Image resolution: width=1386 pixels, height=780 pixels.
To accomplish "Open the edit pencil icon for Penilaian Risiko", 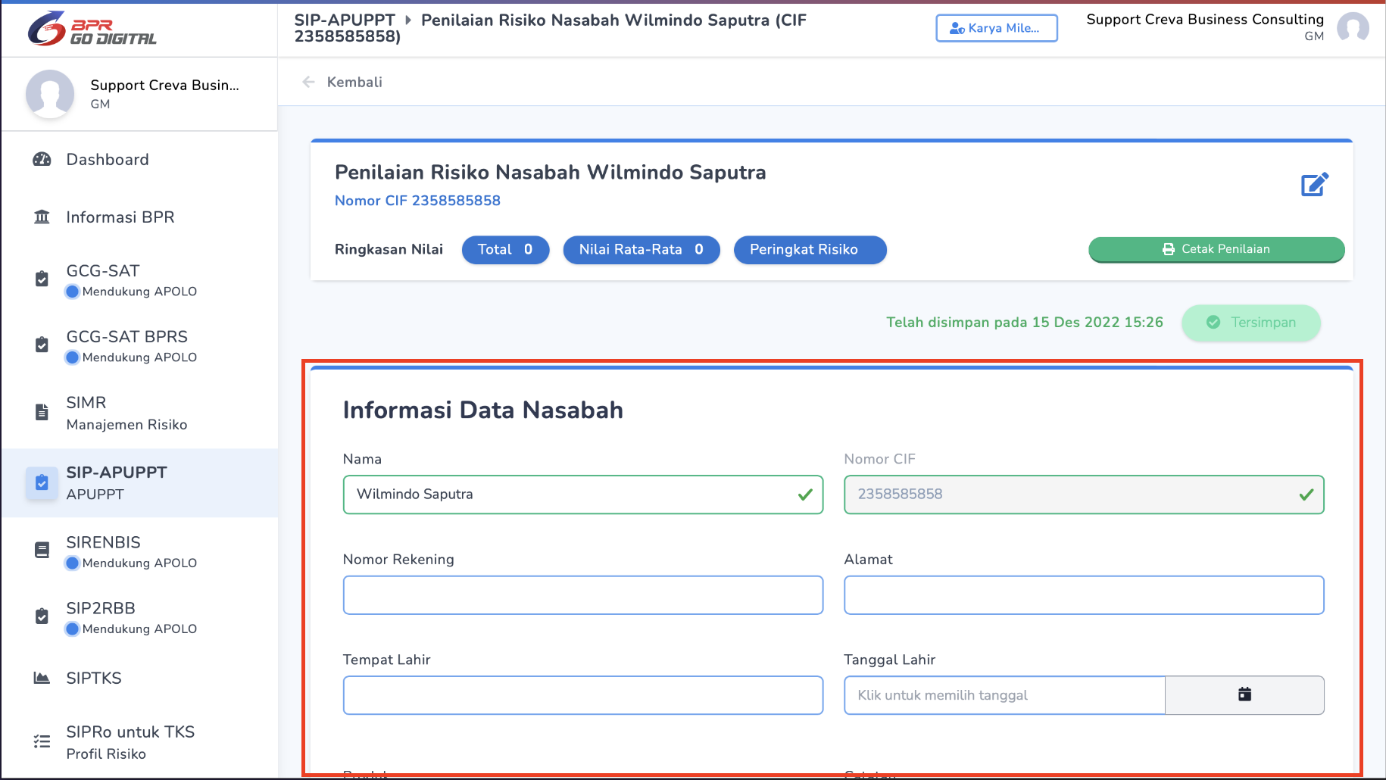I will pos(1314,185).
